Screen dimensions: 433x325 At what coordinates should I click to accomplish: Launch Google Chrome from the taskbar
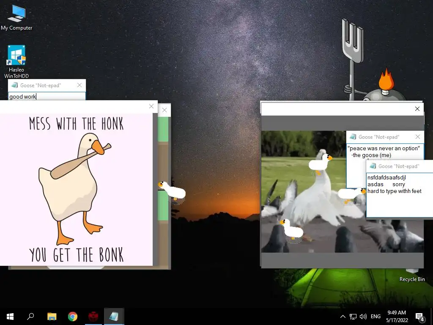click(73, 317)
